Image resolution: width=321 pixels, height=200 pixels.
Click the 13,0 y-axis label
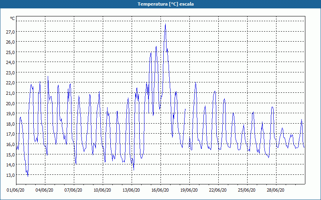point(10,175)
